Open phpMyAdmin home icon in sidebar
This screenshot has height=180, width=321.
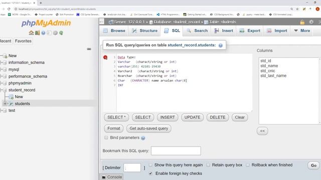pos(31,32)
